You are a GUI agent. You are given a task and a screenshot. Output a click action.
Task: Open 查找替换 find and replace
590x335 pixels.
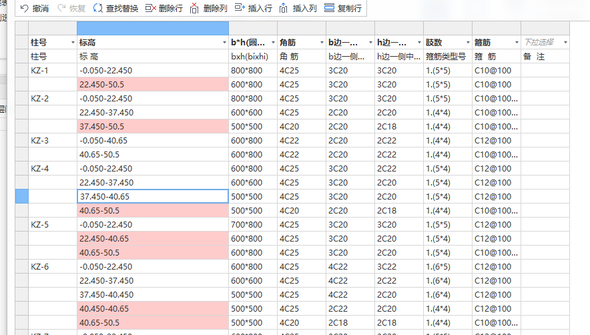tap(115, 8)
